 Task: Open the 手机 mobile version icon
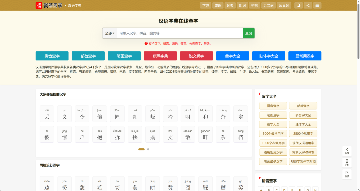[347, 163]
